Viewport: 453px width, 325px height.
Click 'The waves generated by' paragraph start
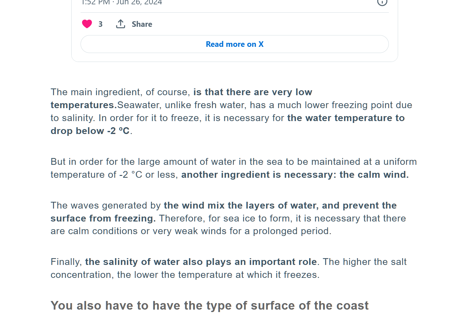tap(106, 205)
